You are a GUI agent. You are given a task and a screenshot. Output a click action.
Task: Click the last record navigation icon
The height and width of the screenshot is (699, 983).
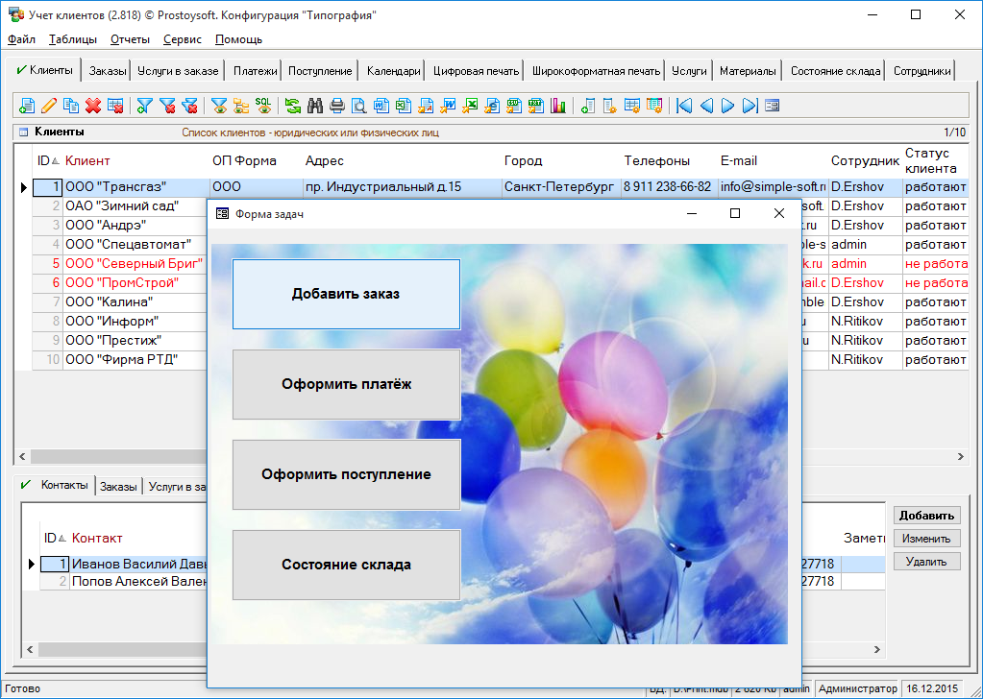tap(750, 106)
